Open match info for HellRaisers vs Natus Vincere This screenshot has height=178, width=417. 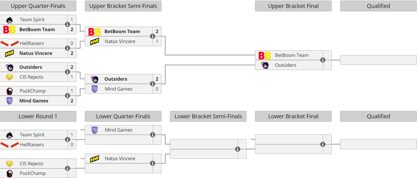(67, 48)
